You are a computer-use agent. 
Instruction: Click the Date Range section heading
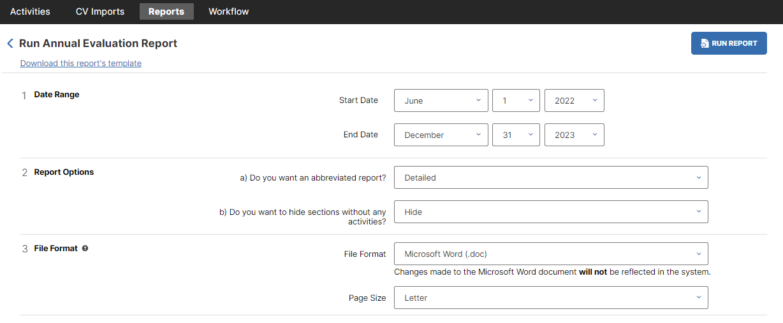pyautogui.click(x=57, y=94)
